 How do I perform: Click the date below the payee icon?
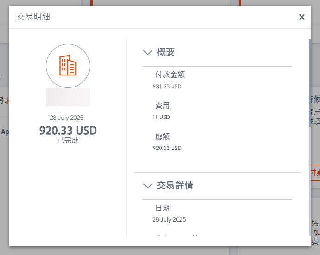(x=66, y=118)
